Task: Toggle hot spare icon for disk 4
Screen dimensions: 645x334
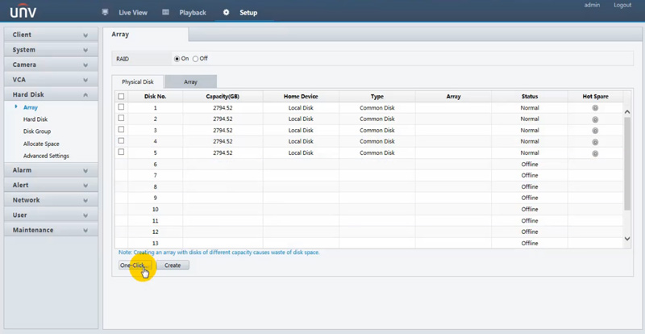Action: pyautogui.click(x=595, y=142)
